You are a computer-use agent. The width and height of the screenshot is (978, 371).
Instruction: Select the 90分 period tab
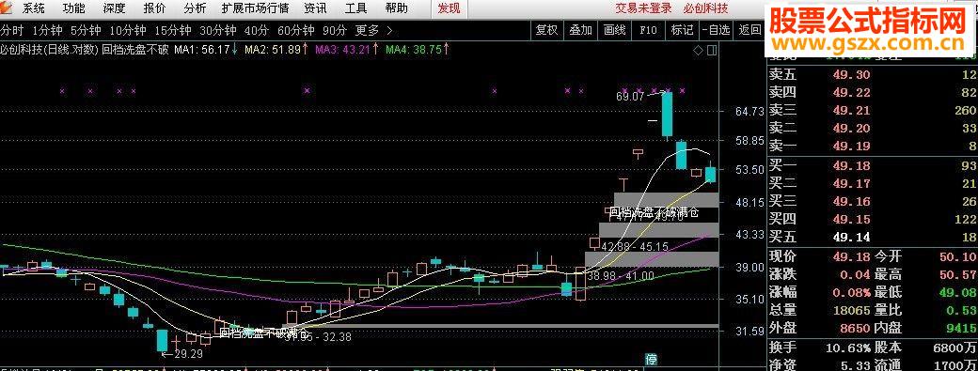tap(335, 30)
